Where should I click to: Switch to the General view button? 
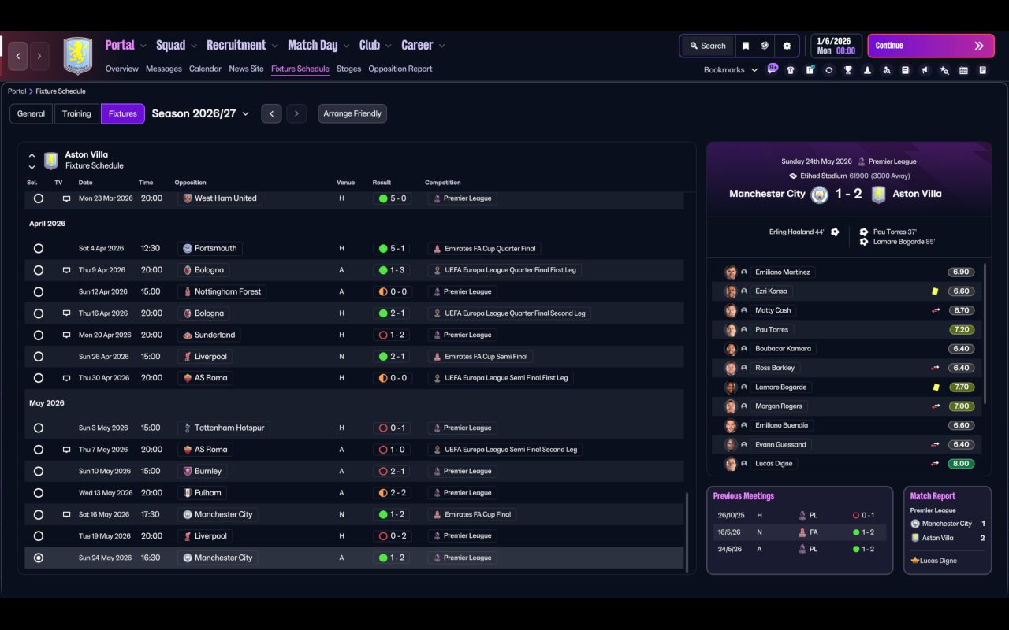(32, 113)
